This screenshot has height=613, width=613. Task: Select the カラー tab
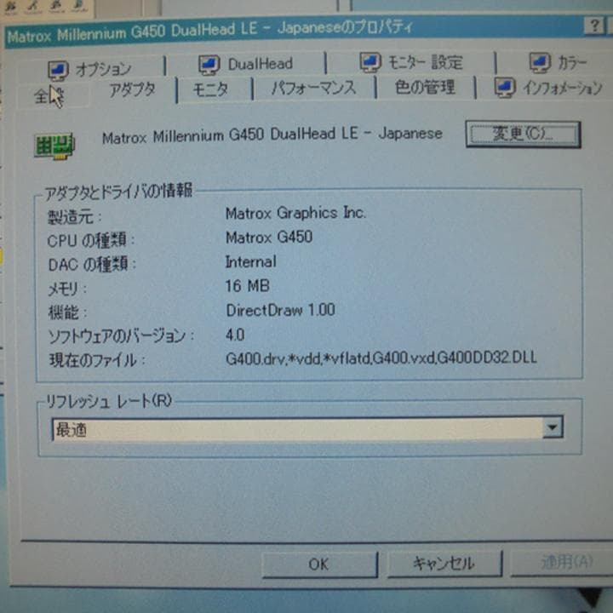(559, 62)
